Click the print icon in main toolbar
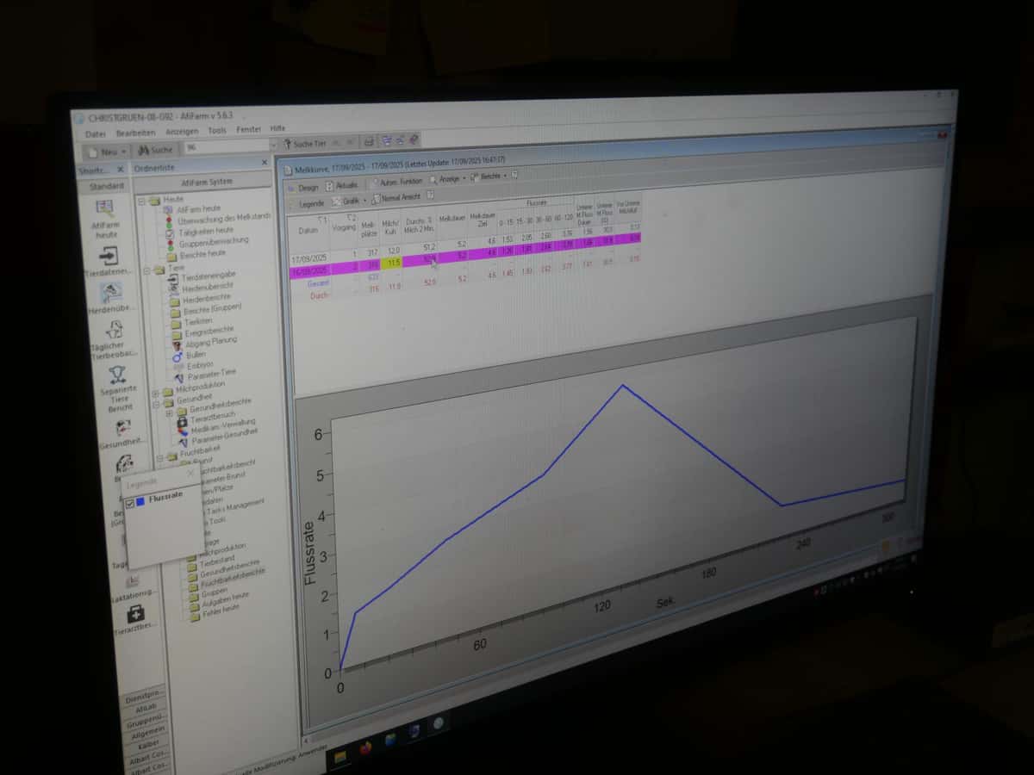The width and height of the screenshot is (1034, 775). (369, 141)
